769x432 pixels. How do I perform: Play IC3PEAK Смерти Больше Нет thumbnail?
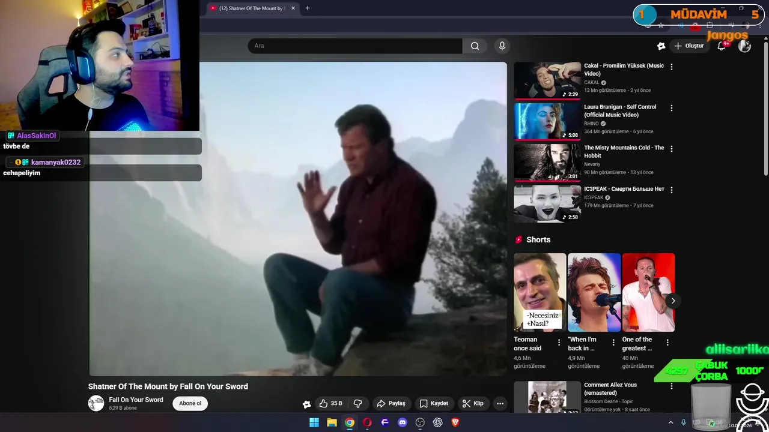547,203
